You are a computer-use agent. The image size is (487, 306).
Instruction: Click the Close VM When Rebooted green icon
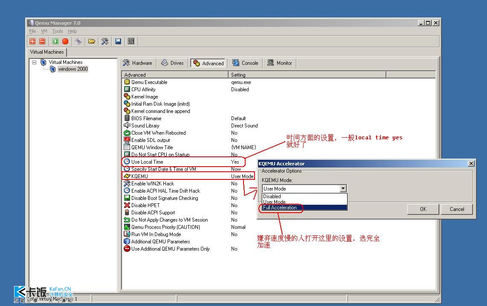[127, 133]
